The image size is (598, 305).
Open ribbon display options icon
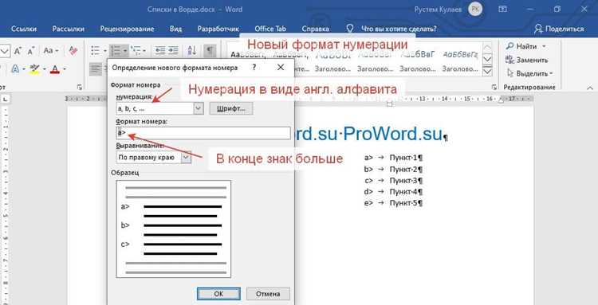coord(503,9)
